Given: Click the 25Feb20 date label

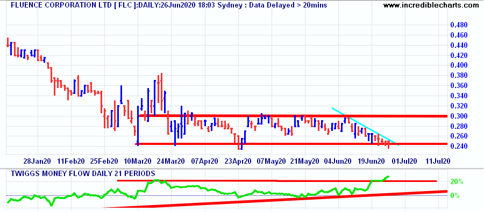Looking at the screenshot, I should (104, 162).
